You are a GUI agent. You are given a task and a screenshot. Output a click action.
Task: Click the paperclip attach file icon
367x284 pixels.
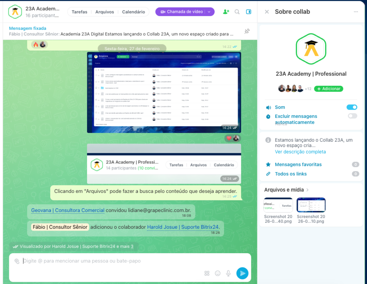[17, 261]
